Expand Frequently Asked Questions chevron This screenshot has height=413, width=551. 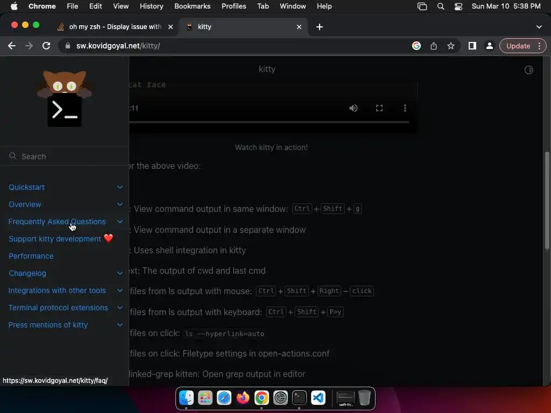pyautogui.click(x=120, y=221)
